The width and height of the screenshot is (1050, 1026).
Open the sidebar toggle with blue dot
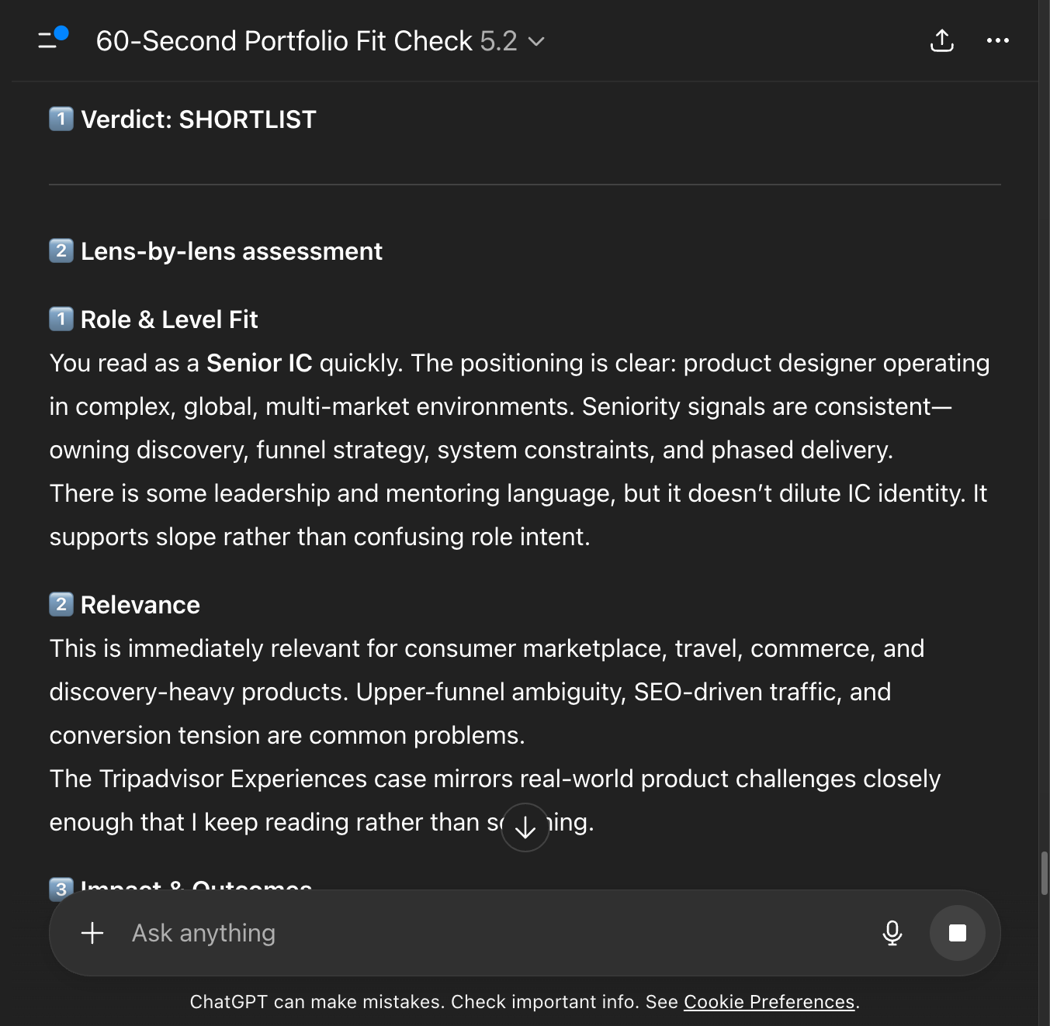click(x=53, y=40)
